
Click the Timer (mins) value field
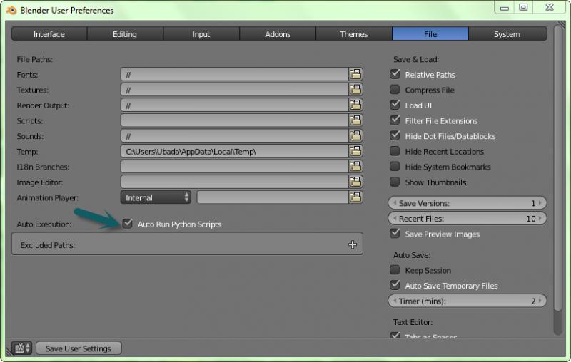tap(468, 301)
